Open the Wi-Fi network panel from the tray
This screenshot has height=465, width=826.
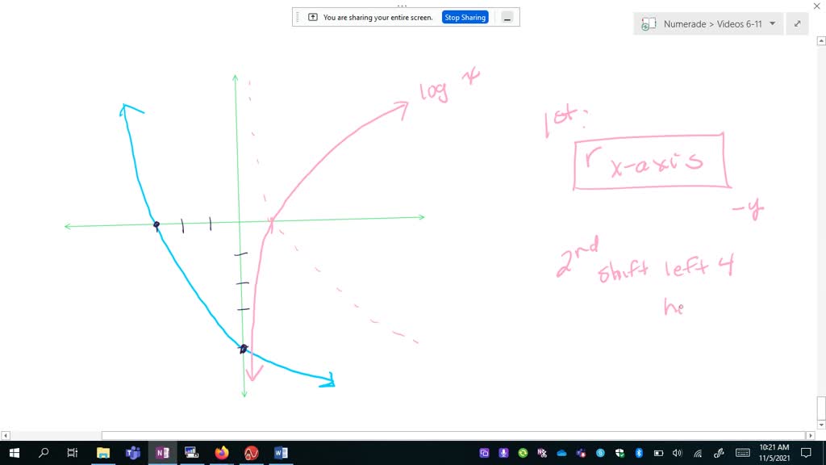tap(698, 452)
